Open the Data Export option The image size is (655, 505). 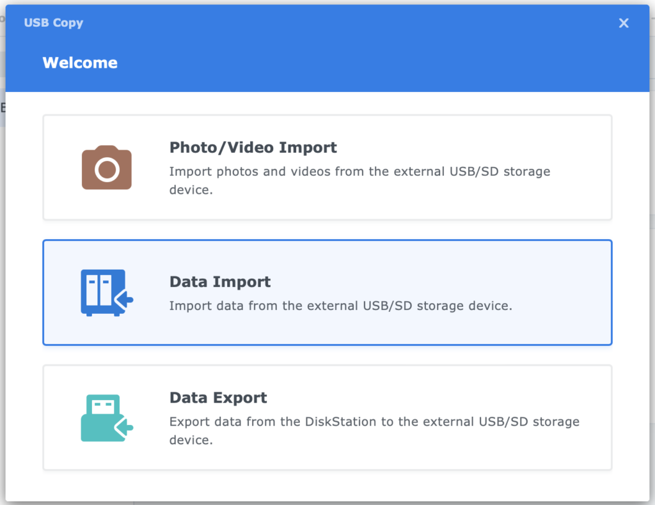coord(327,417)
